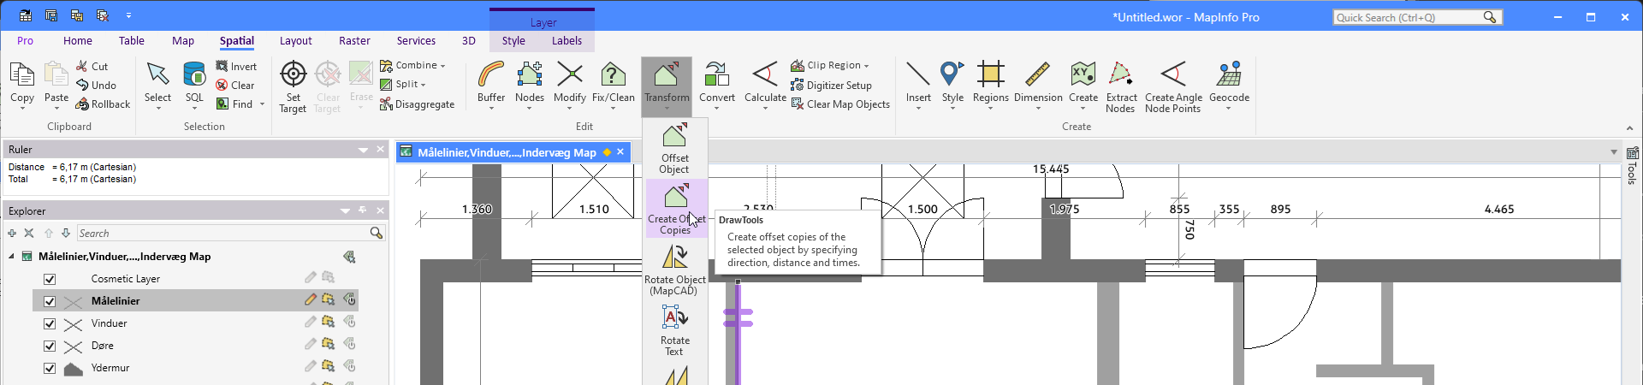Image resolution: width=1643 pixels, height=385 pixels.
Task: Toggle Døre layer visibility checkbox
Action: 50,346
